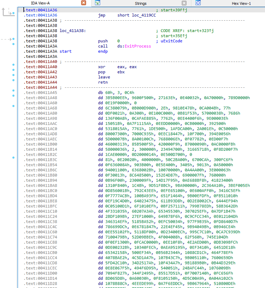265x288 pixels.
Task: Click value 3B5B00EEh in data row
Action: point(117,98)
